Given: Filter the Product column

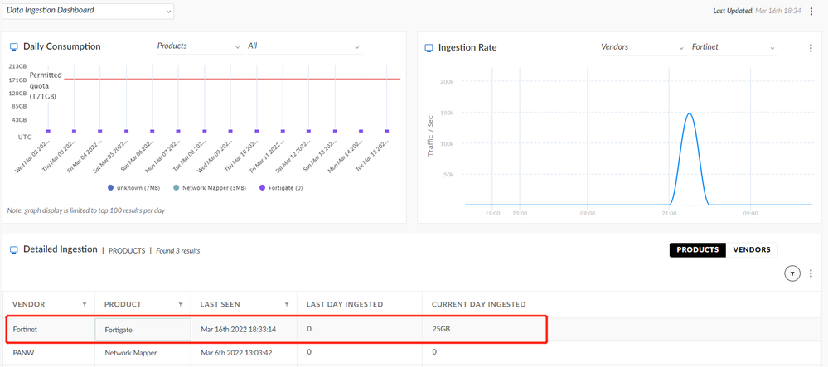Looking at the screenshot, I should (181, 304).
